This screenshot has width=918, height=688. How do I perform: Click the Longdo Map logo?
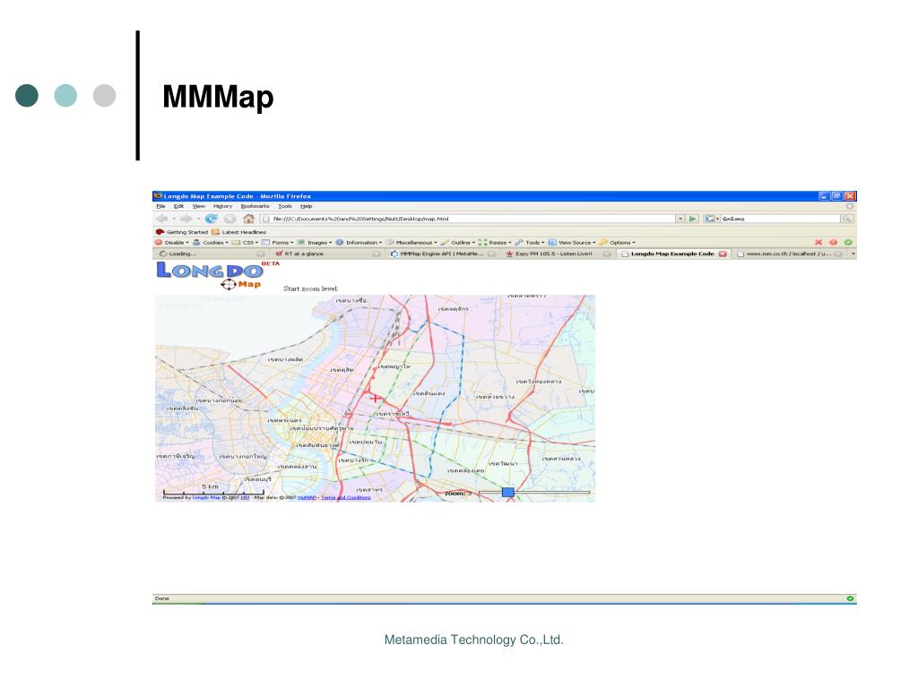(x=218, y=276)
